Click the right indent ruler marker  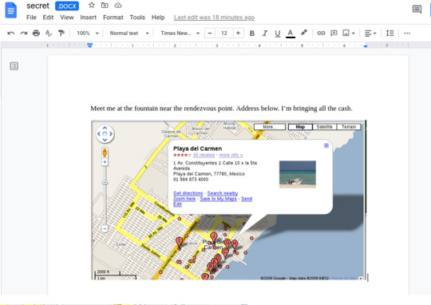[366, 46]
